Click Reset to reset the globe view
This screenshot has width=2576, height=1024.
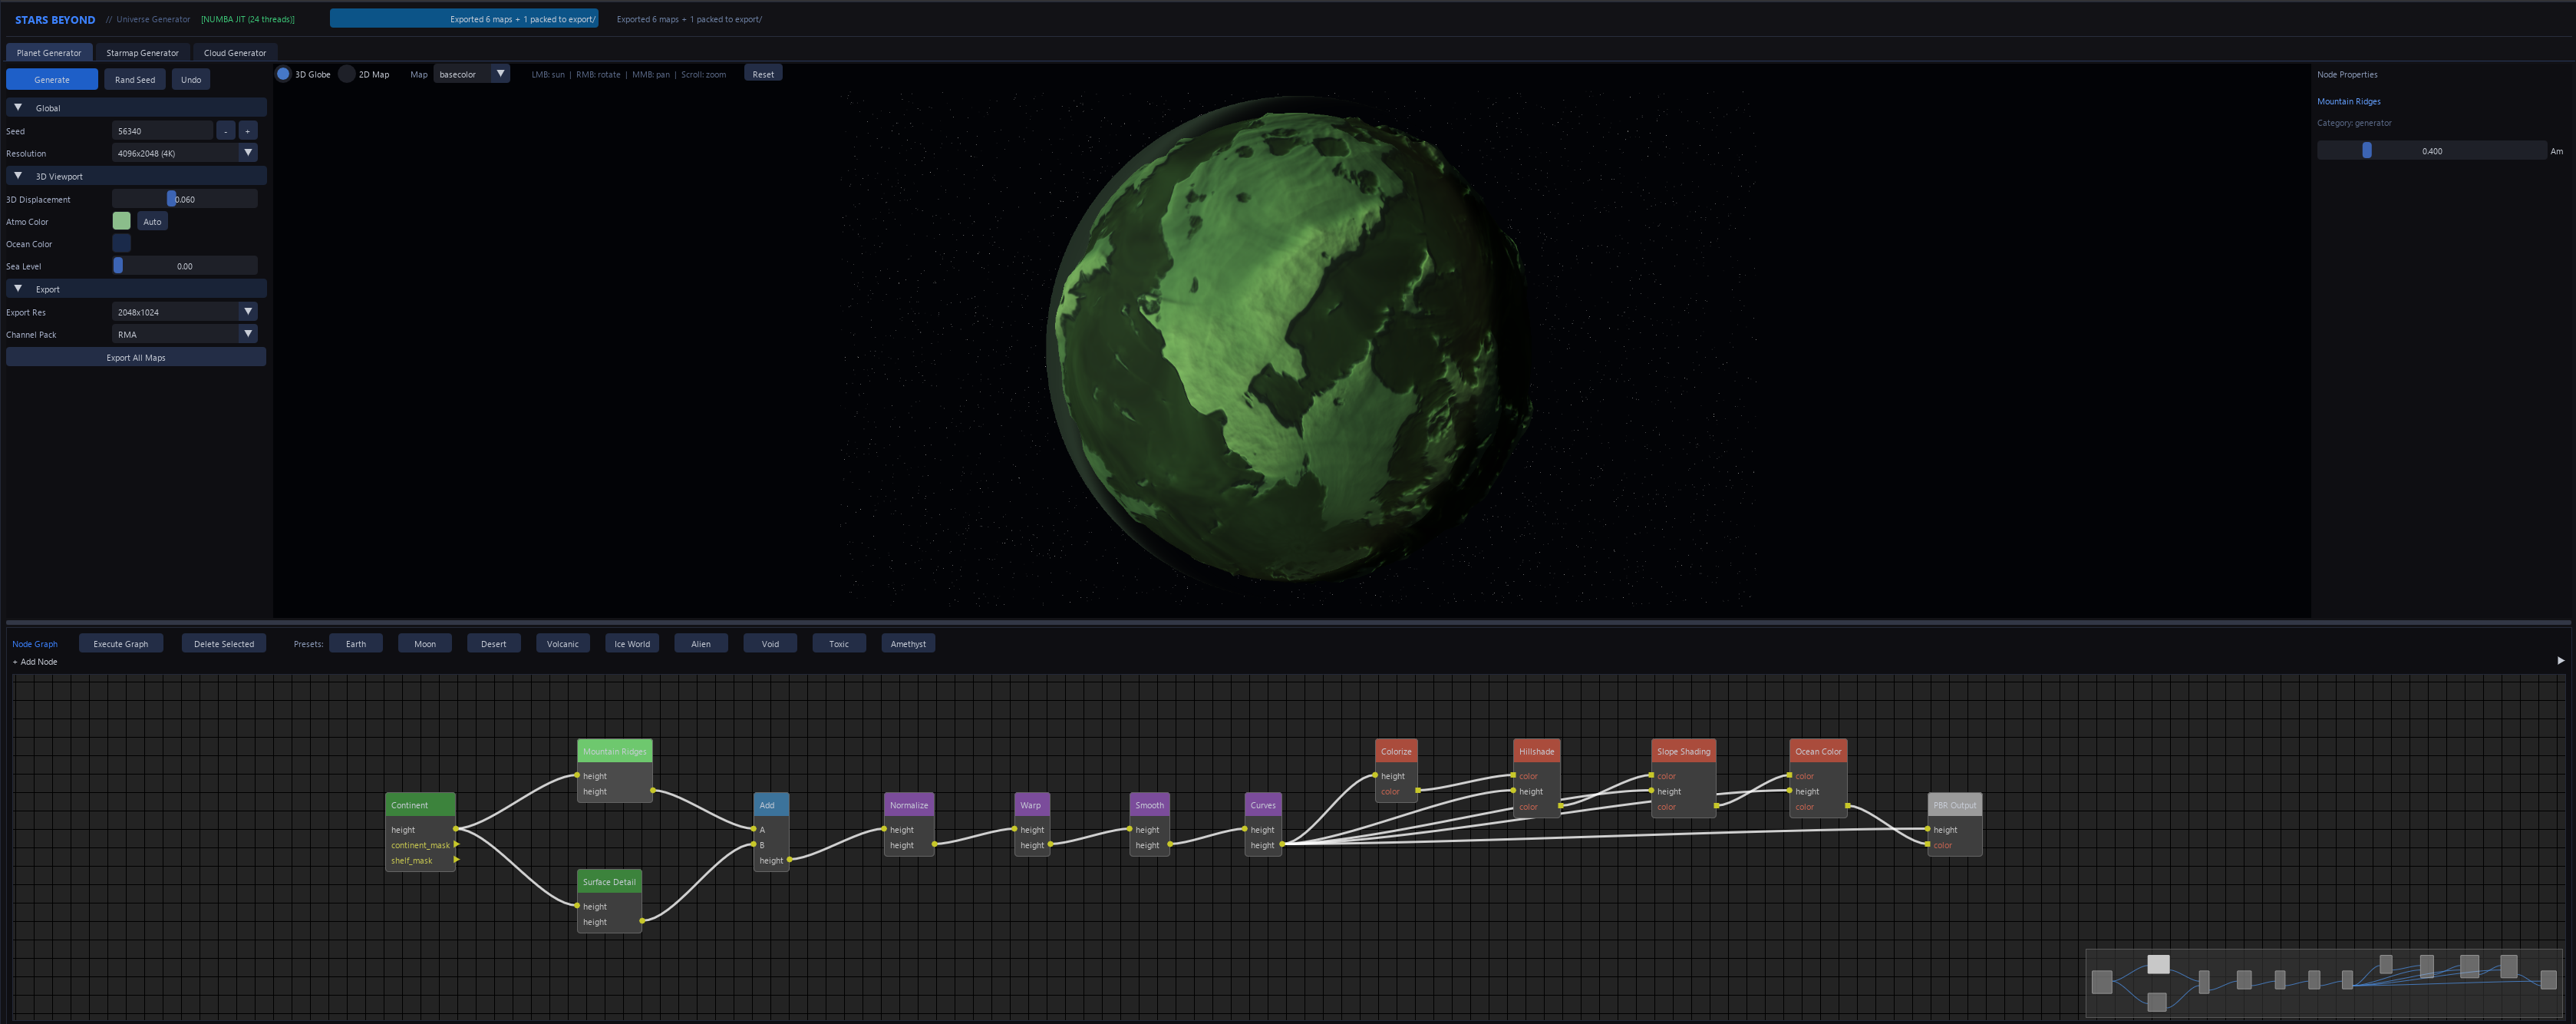762,73
